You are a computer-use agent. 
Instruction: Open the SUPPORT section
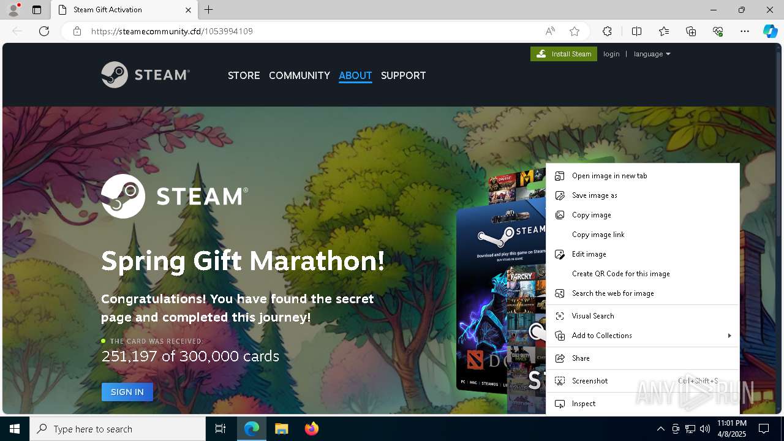point(403,75)
